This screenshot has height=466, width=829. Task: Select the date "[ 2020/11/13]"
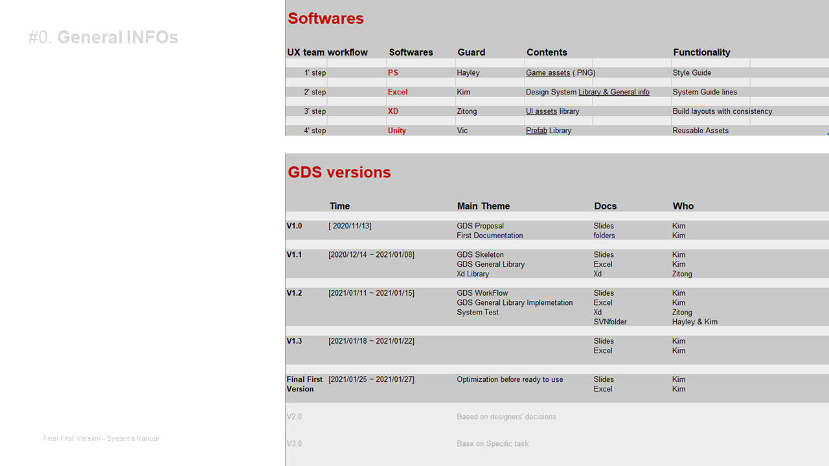pyautogui.click(x=350, y=226)
